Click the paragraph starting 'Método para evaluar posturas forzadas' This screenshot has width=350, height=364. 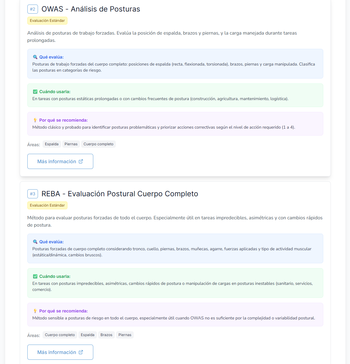(175, 221)
